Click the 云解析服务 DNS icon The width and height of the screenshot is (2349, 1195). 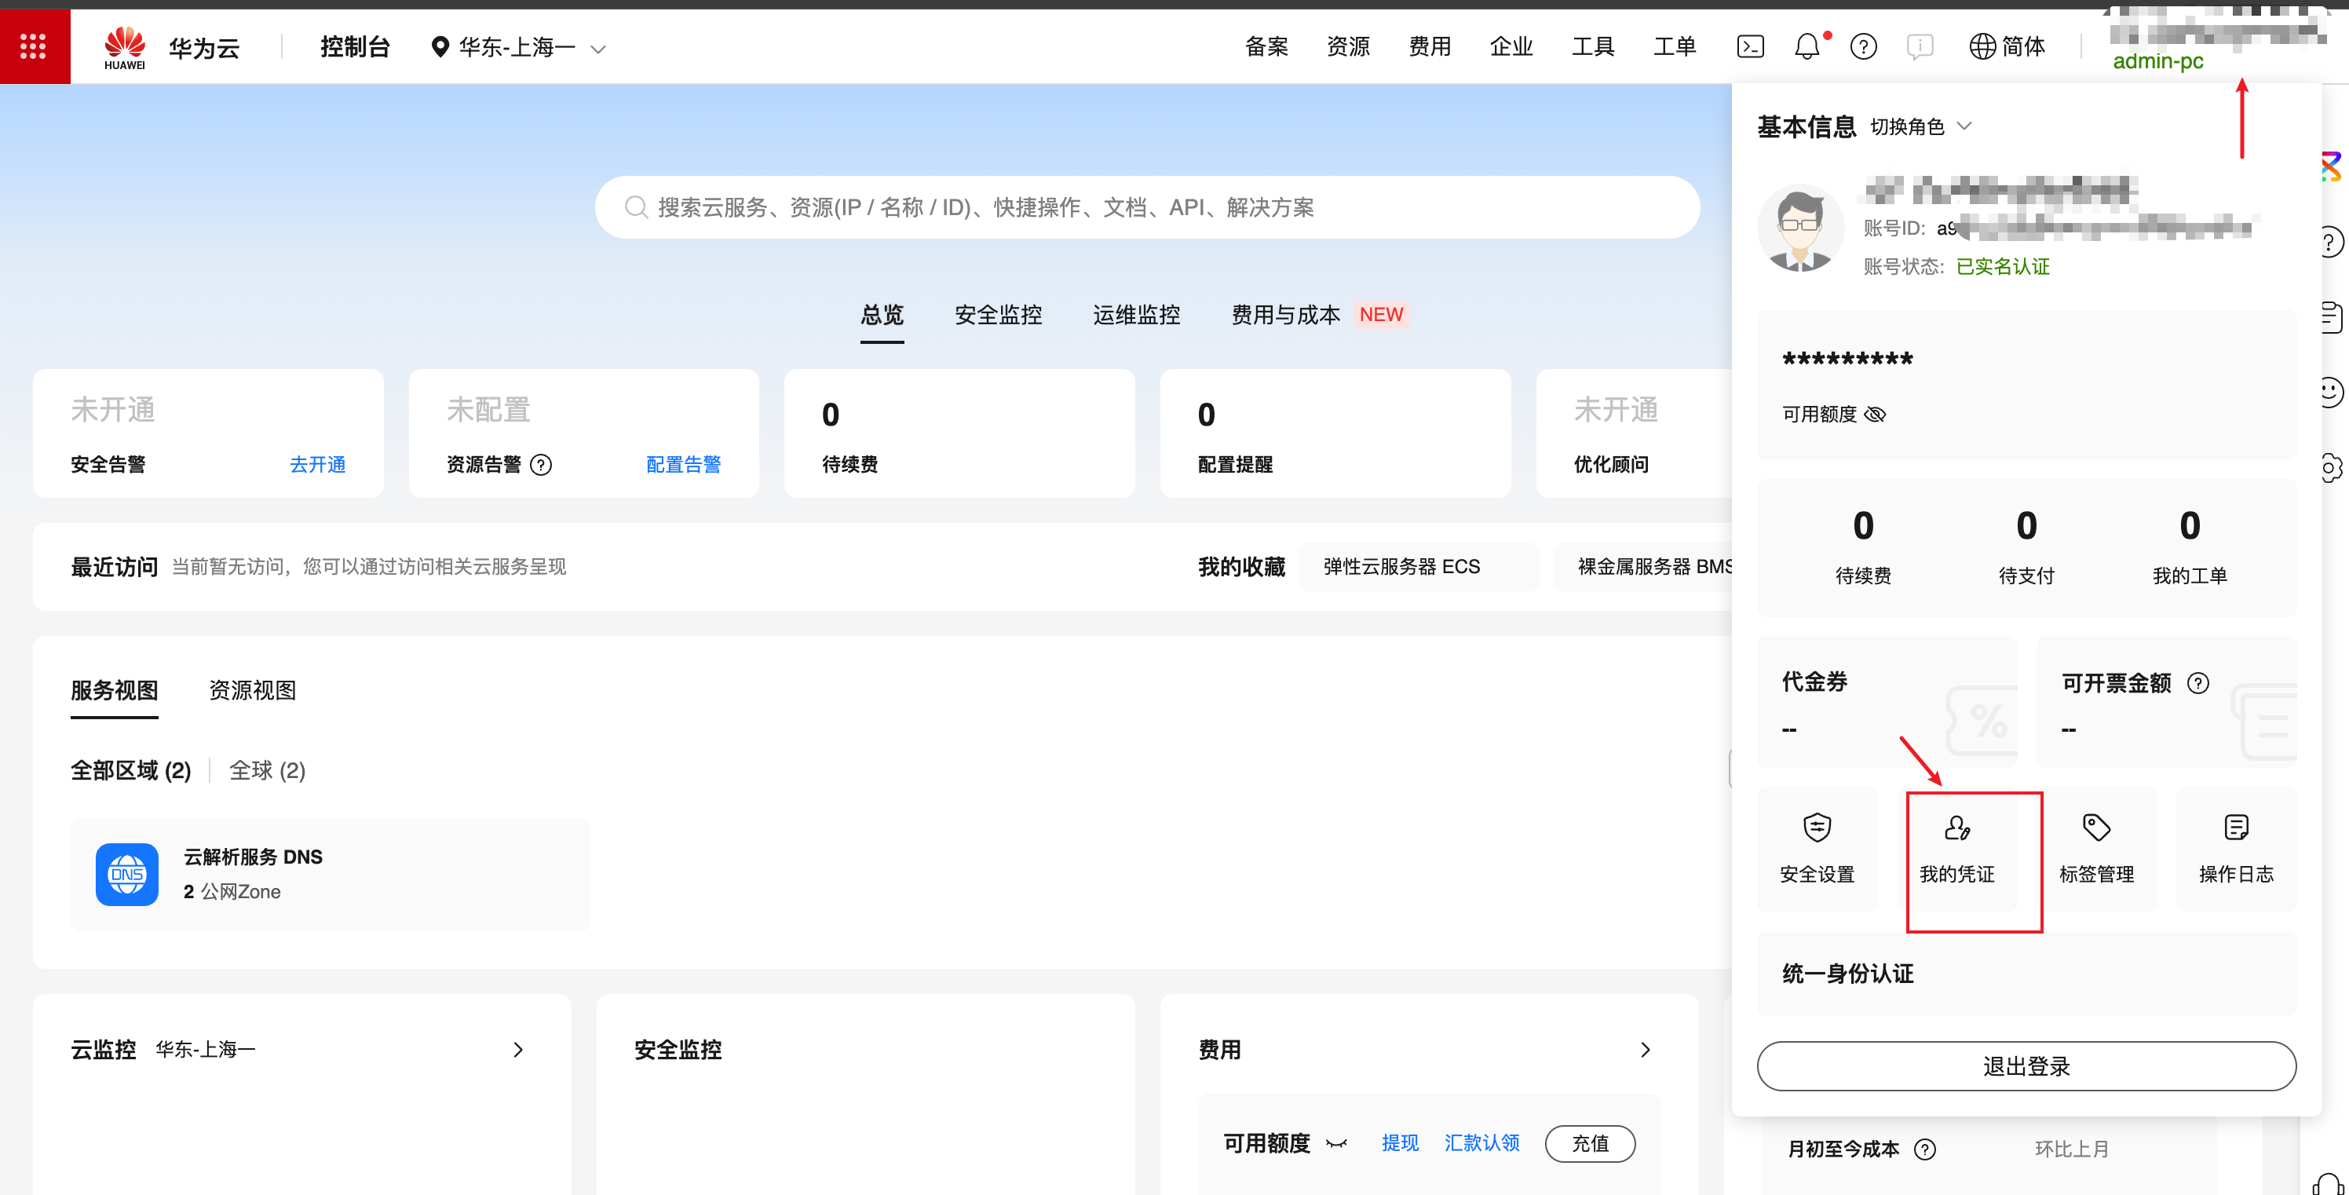126,874
